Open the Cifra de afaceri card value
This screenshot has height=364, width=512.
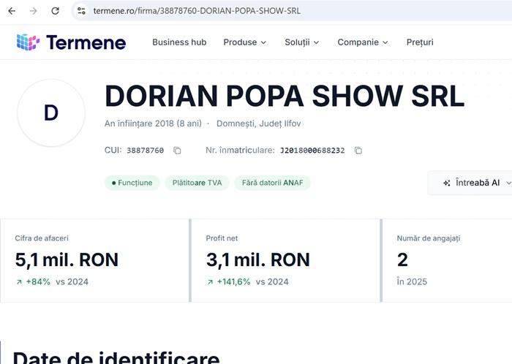[x=67, y=260]
